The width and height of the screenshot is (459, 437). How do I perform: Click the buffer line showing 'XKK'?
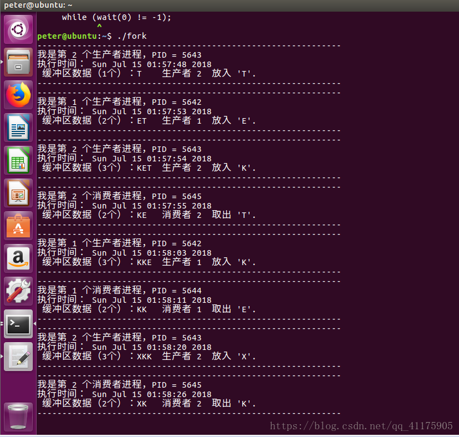click(149, 356)
